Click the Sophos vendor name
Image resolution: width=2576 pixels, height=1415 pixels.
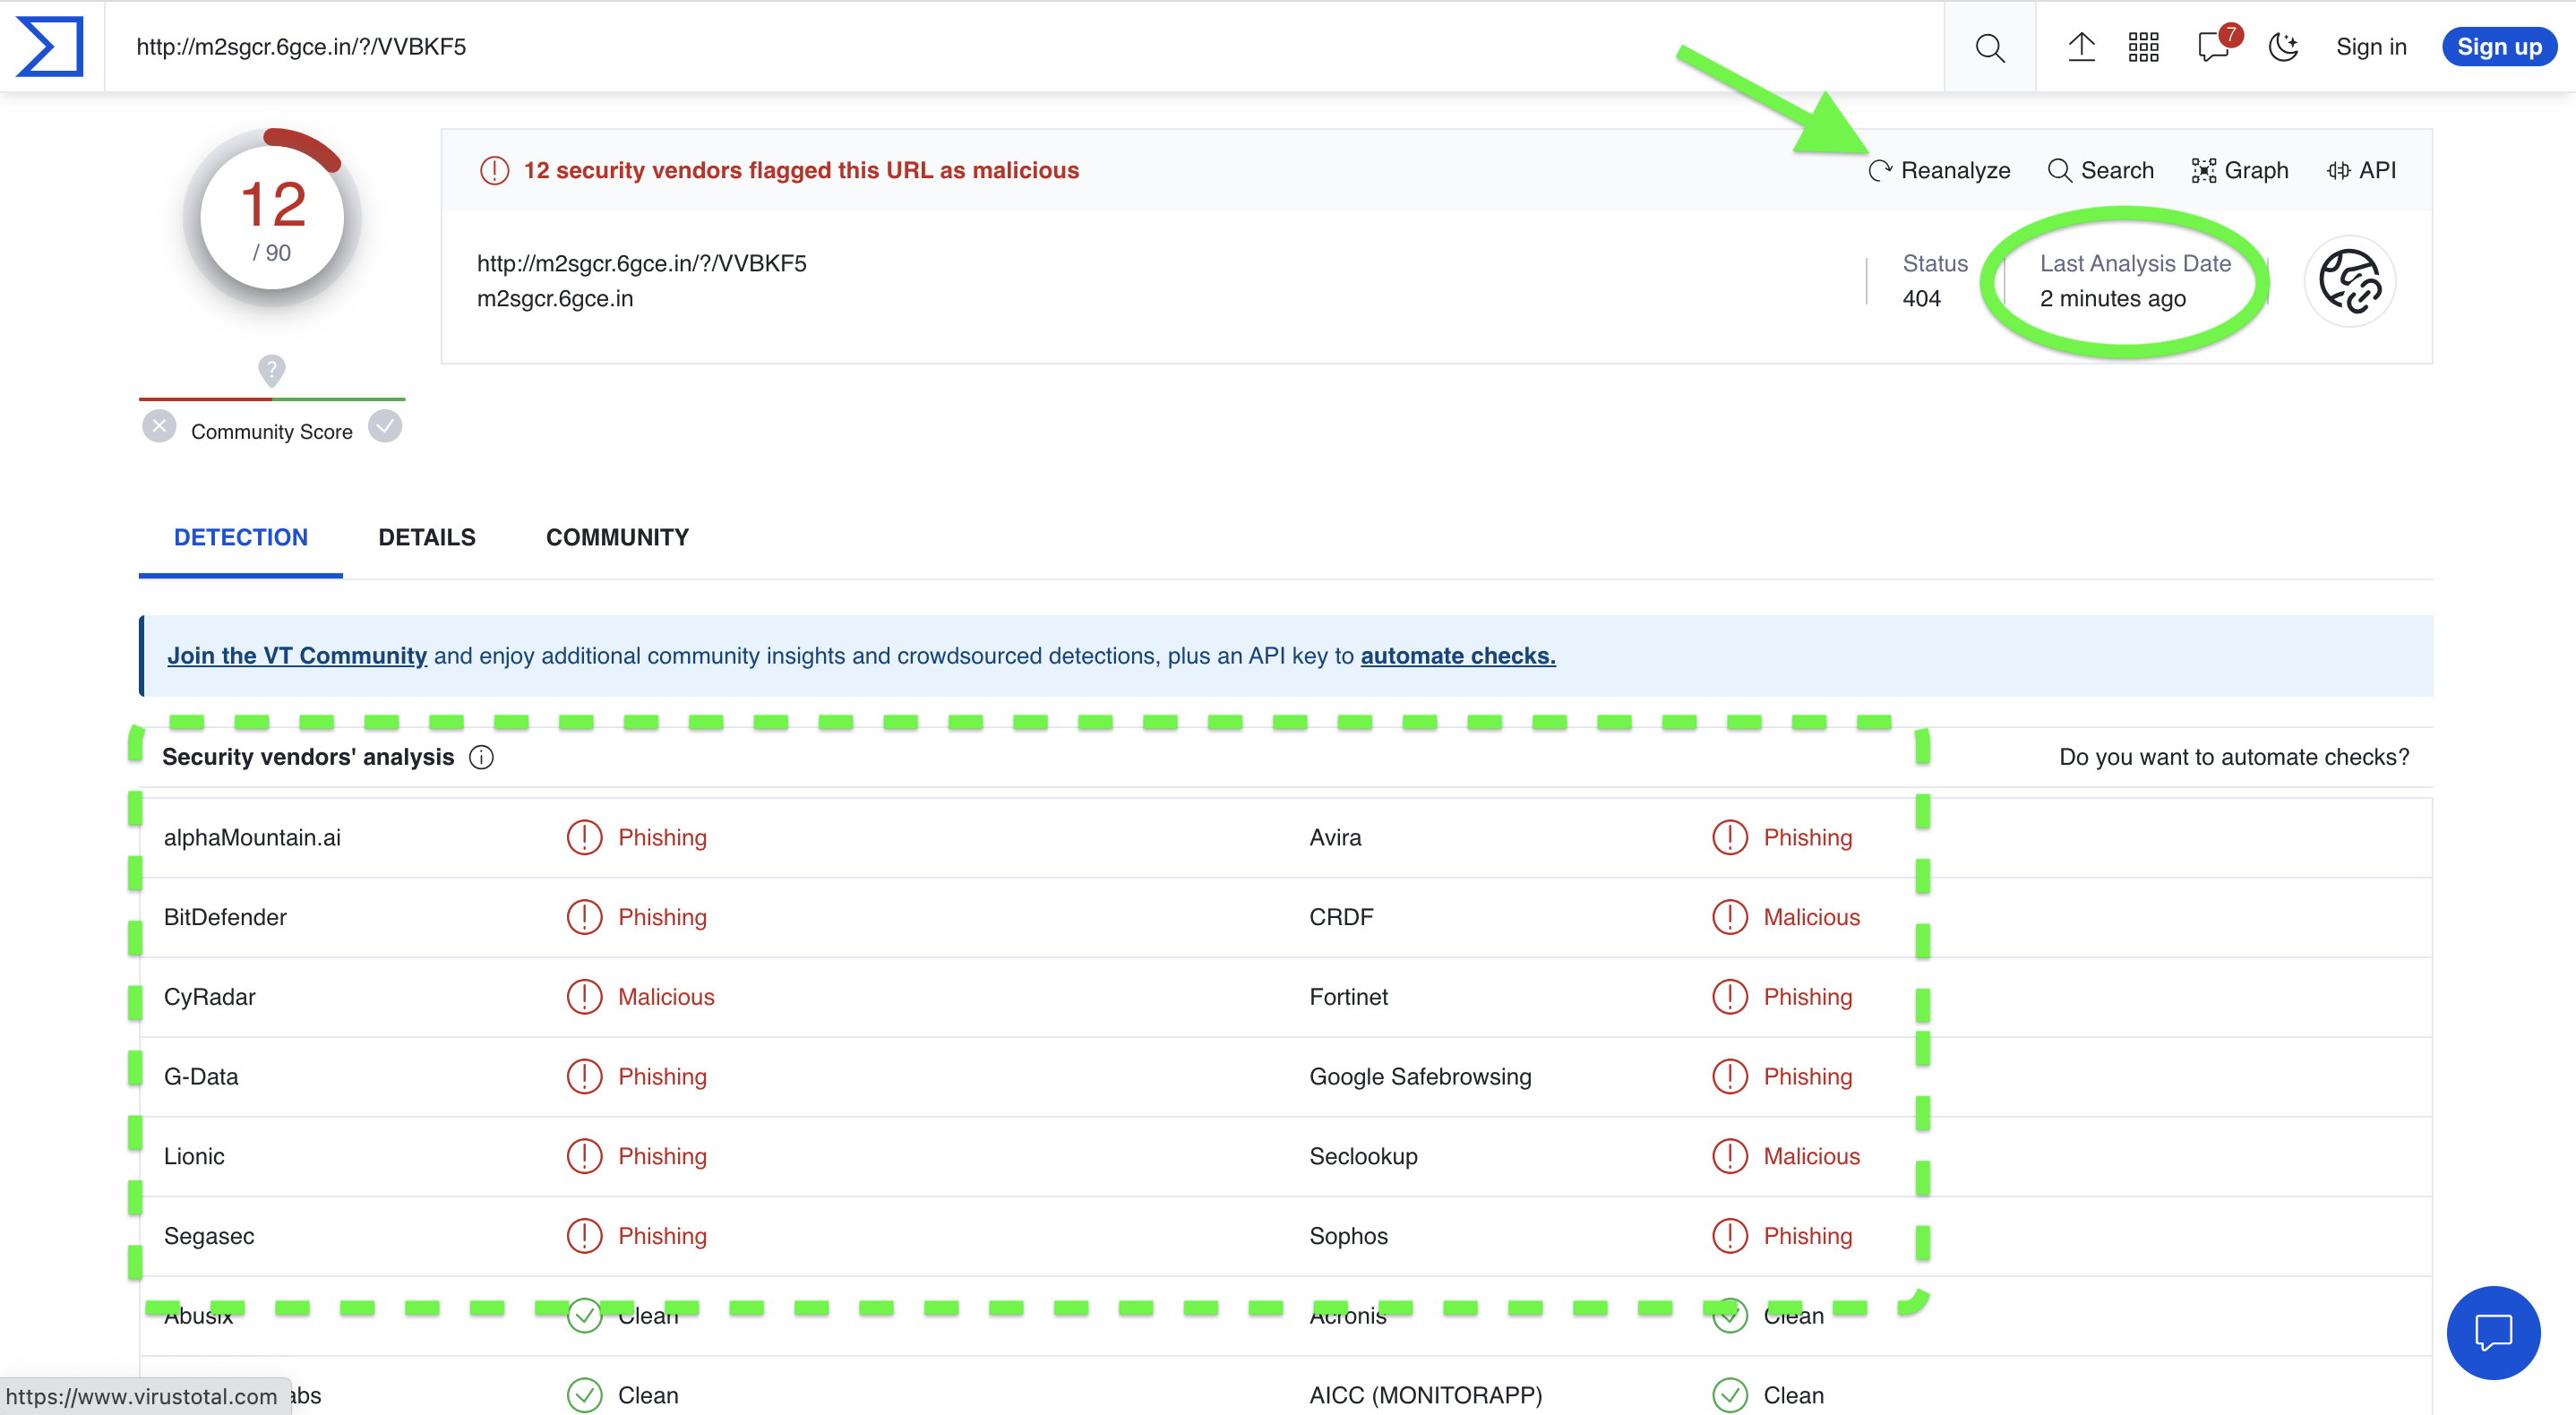tap(1348, 1236)
